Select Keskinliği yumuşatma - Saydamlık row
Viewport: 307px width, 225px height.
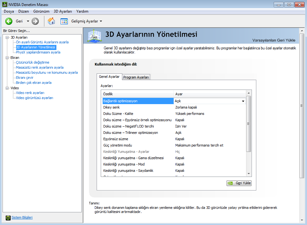pyautogui.click(x=174, y=171)
